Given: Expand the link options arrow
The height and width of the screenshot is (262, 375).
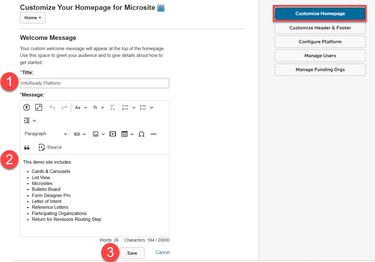Looking at the screenshot, I should click(x=84, y=134).
